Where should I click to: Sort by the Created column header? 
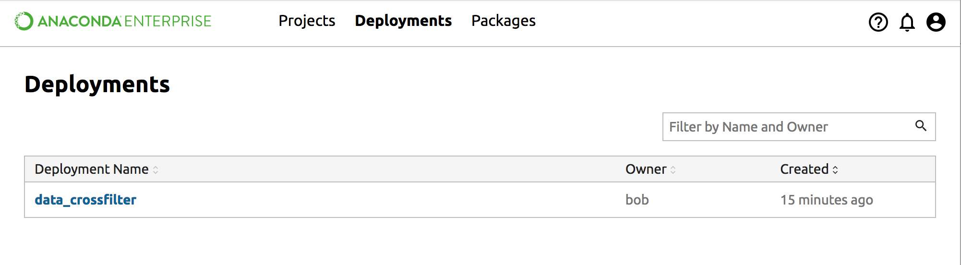pyautogui.click(x=804, y=169)
